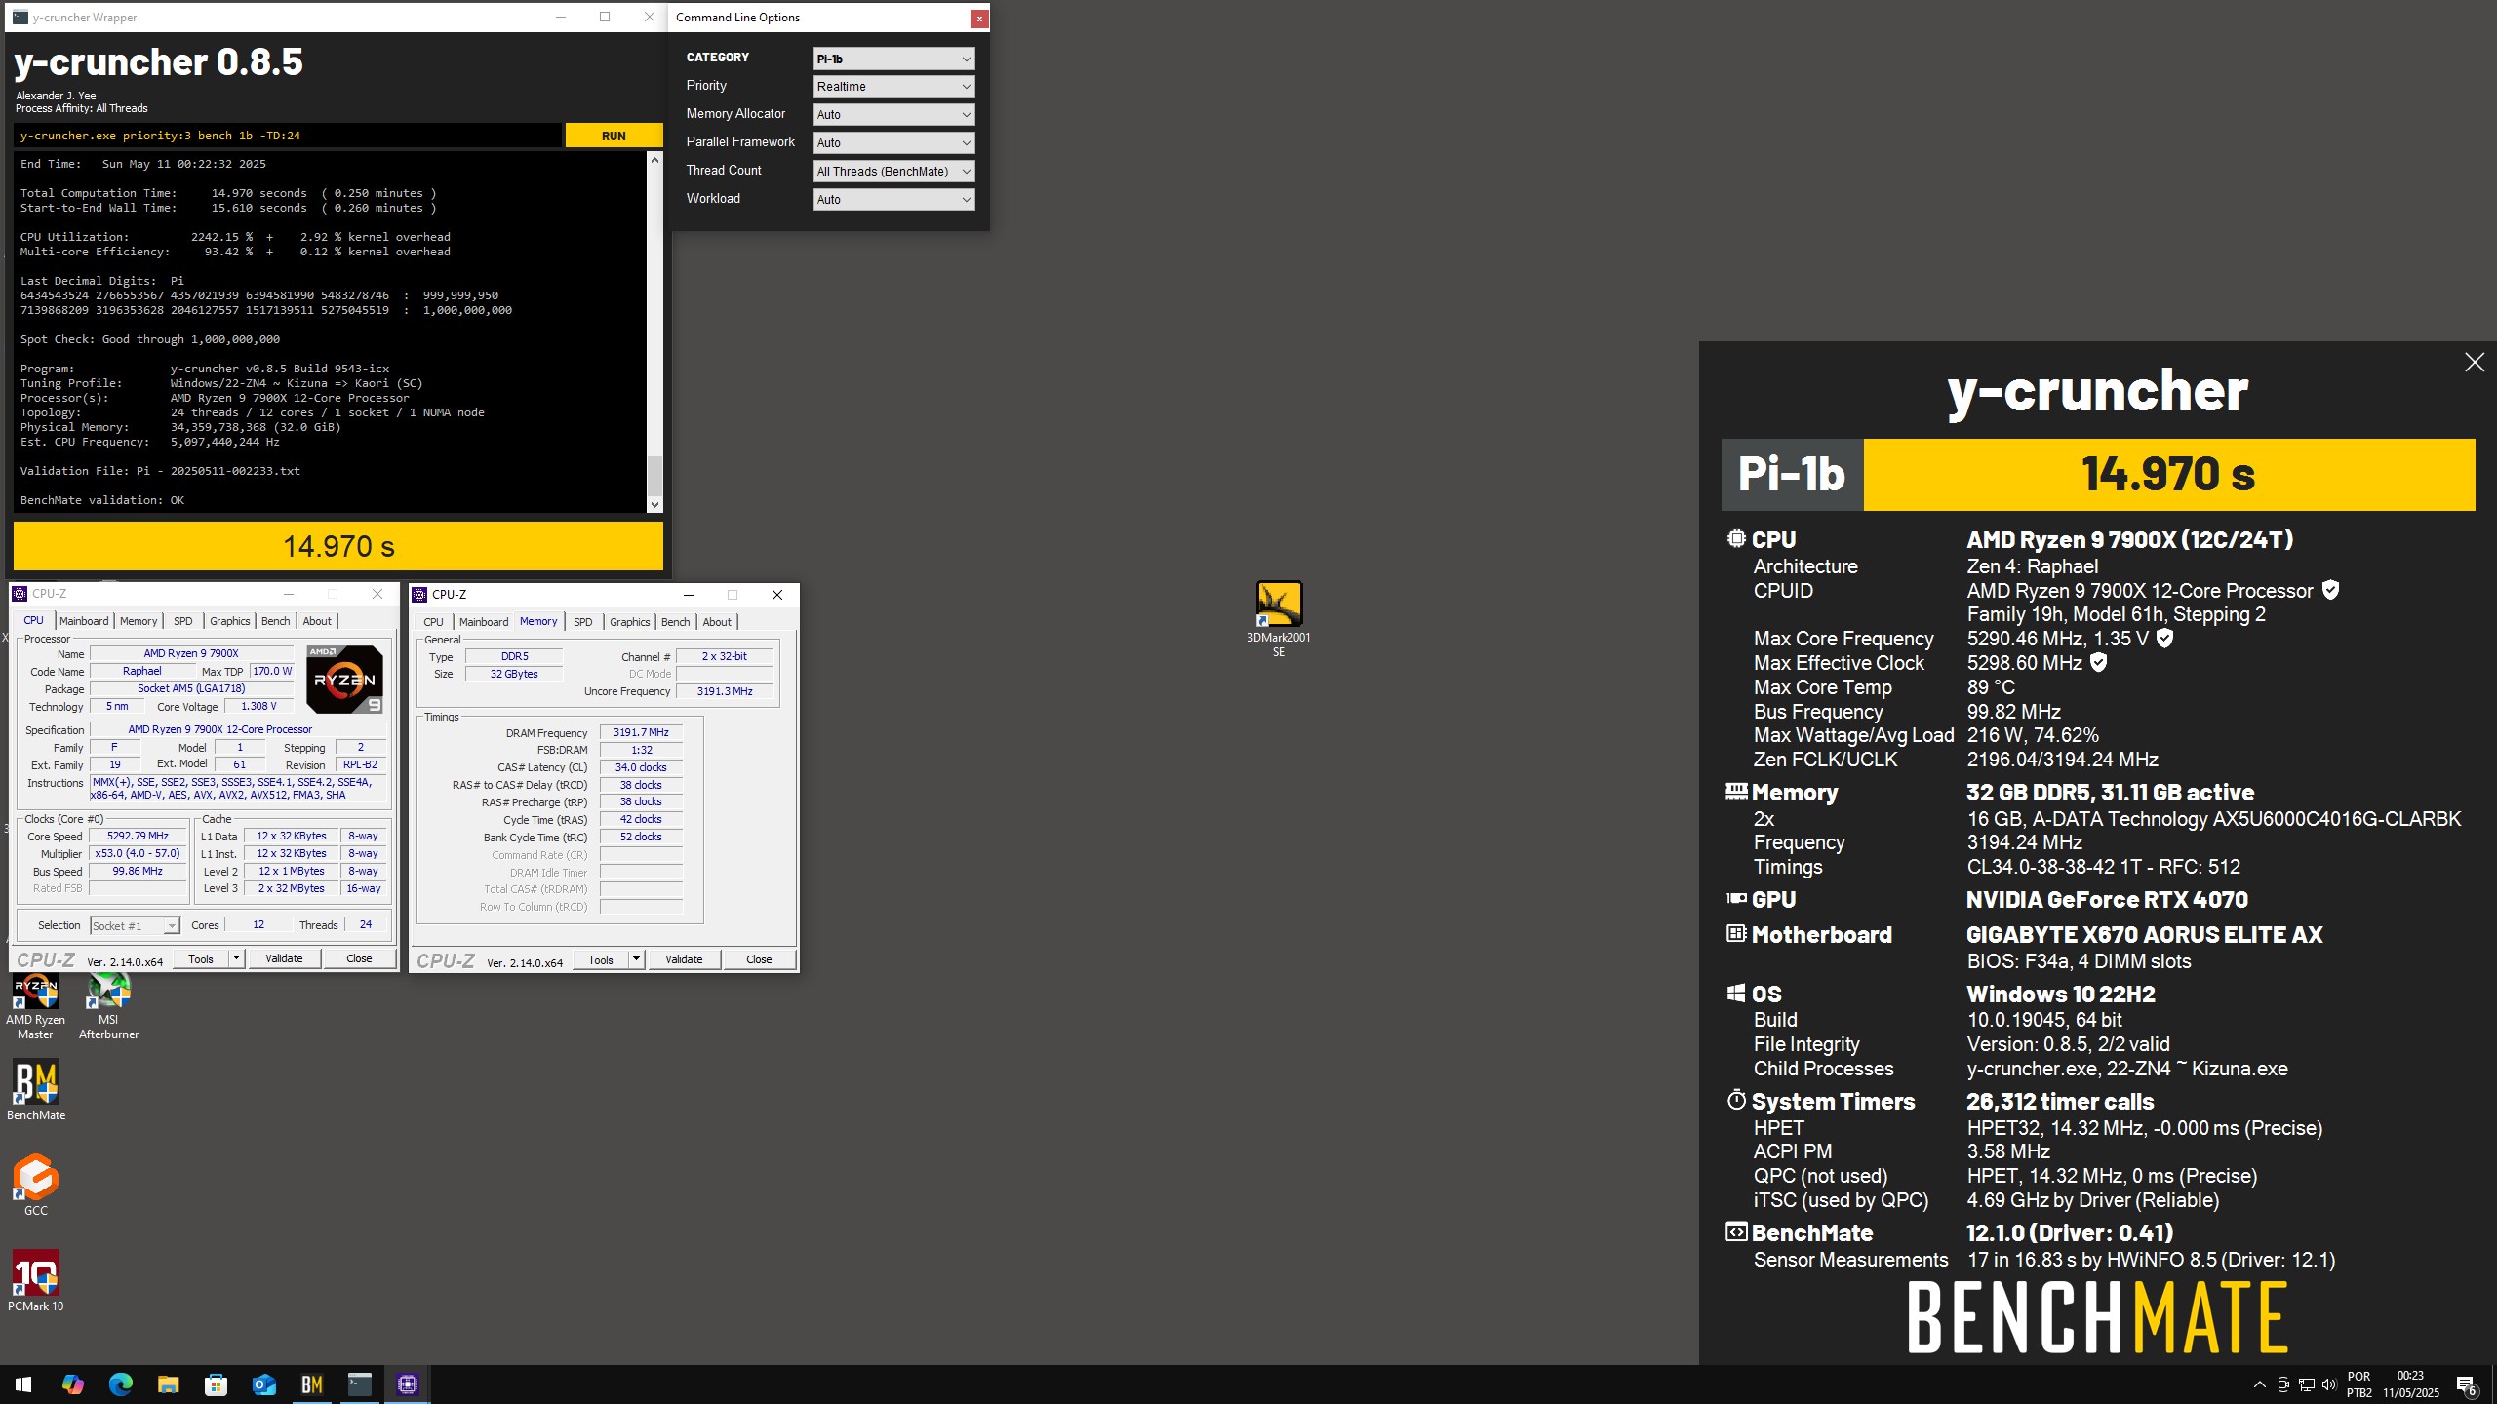Click the y-cruncher console scrollbar thumb
The height and width of the screenshot is (1404, 2497).
[x=654, y=476]
